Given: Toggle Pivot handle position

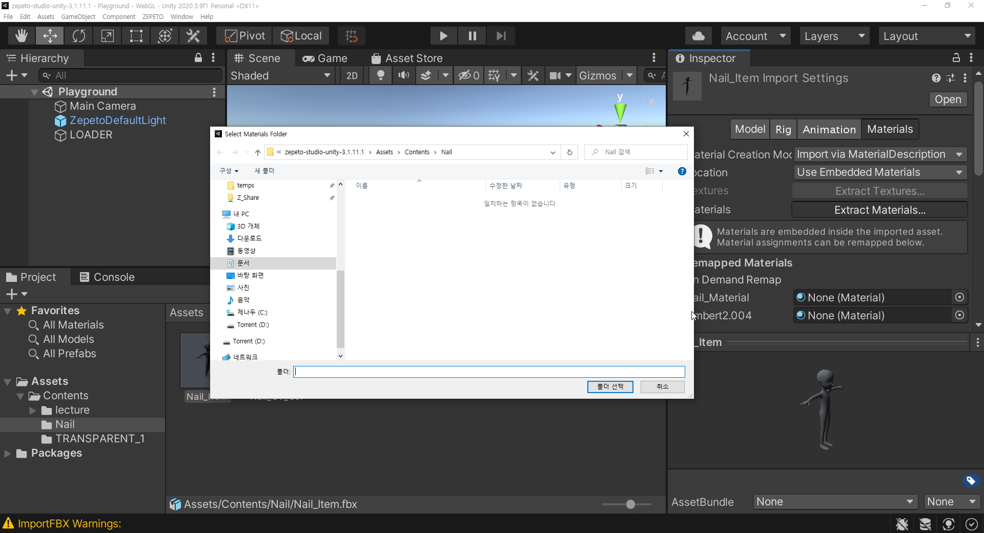Looking at the screenshot, I should tap(244, 36).
